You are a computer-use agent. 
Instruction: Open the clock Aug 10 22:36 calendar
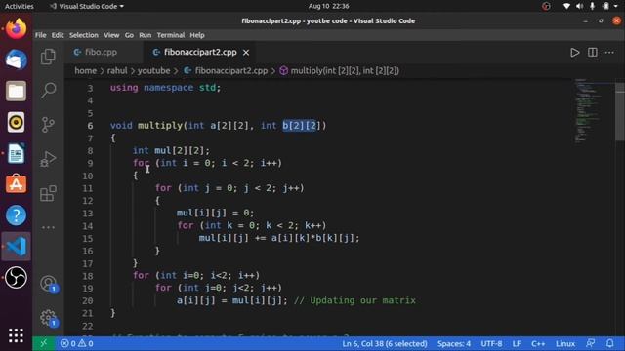pyautogui.click(x=328, y=6)
